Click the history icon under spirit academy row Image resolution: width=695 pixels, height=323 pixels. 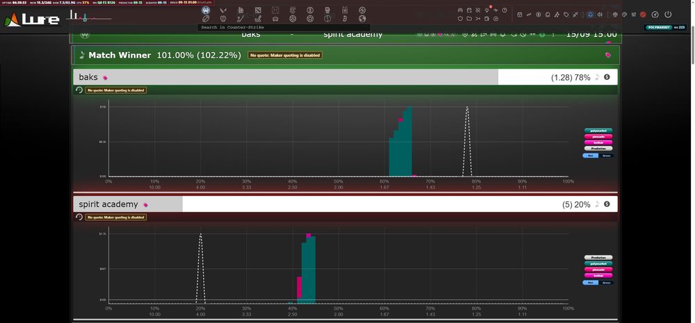click(x=79, y=217)
